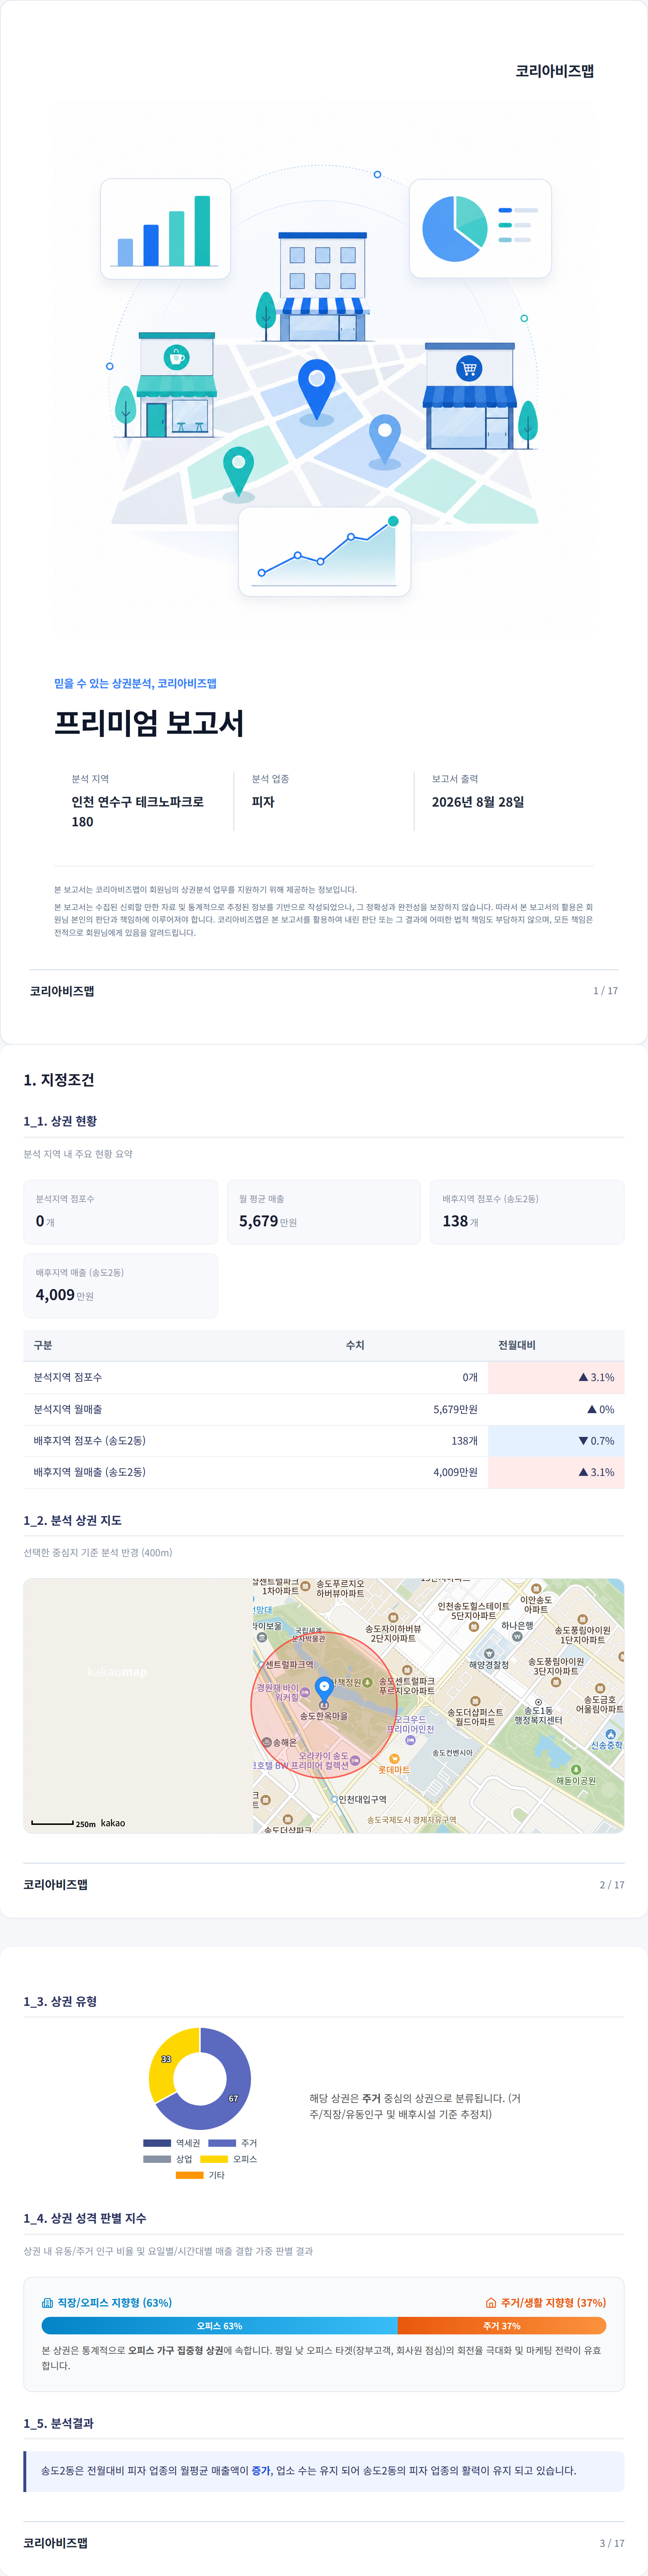The image size is (648, 2576).
Task: Click the yellow 33 donut chart segment
Action: point(166,2059)
